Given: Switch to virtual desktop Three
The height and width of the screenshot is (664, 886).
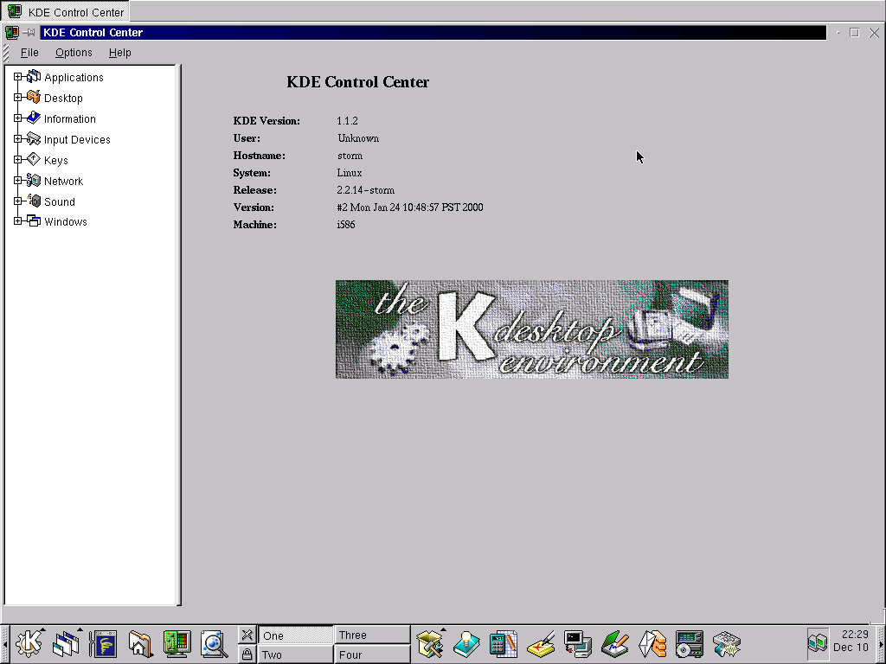Looking at the screenshot, I should point(372,635).
